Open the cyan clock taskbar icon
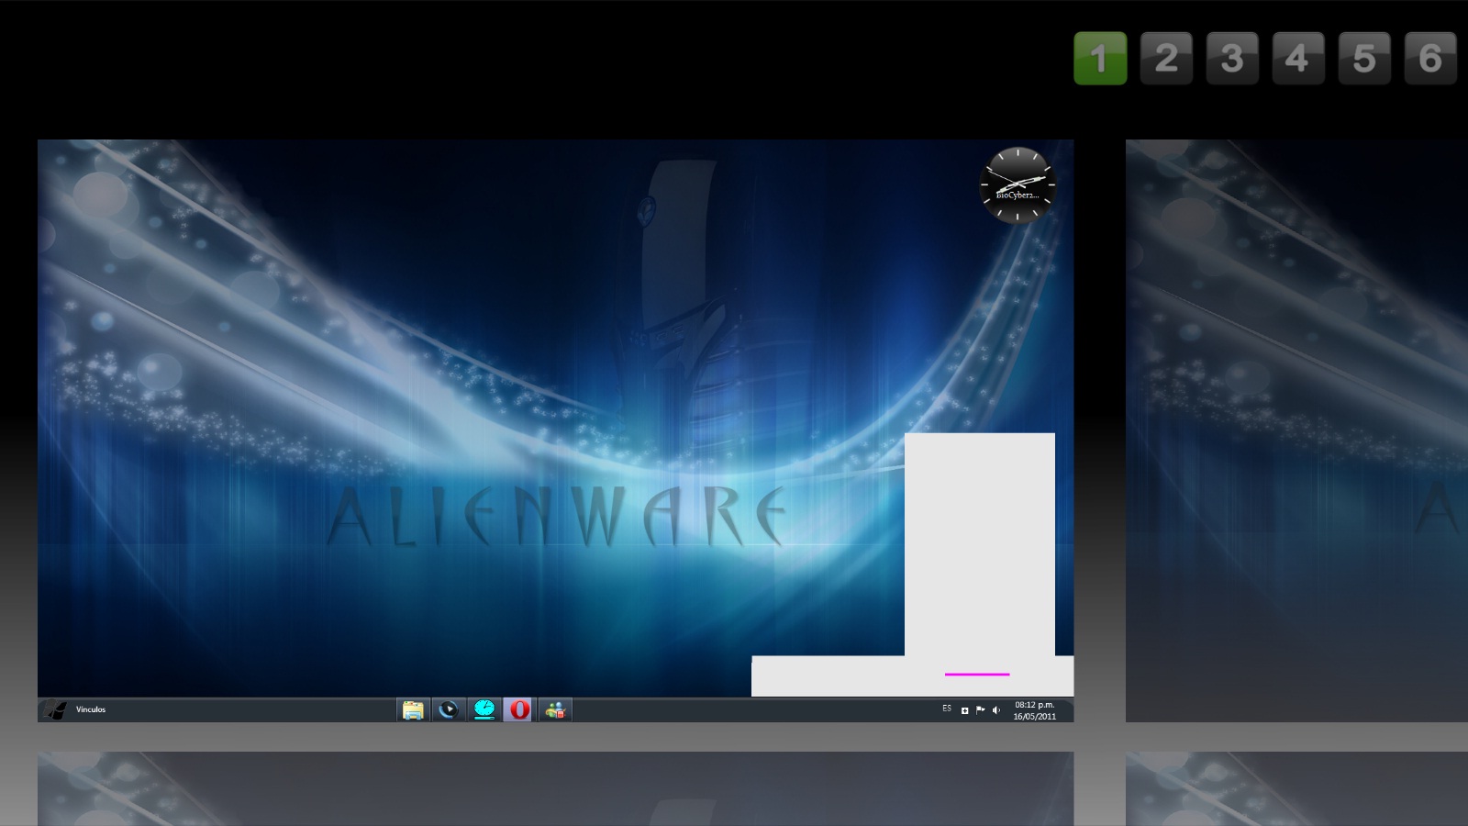1468x826 pixels. [x=484, y=709]
